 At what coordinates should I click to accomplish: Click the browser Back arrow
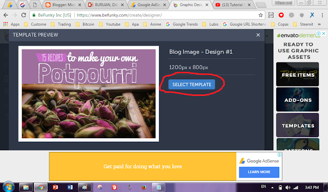(x=6, y=15)
